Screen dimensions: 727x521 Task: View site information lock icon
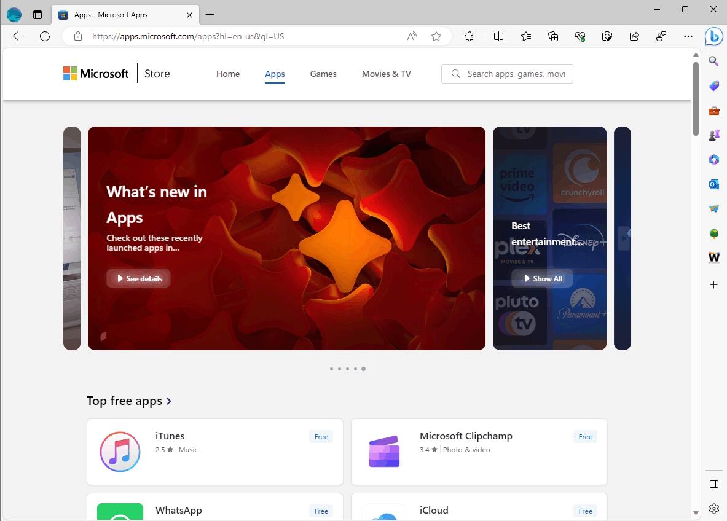(x=78, y=36)
